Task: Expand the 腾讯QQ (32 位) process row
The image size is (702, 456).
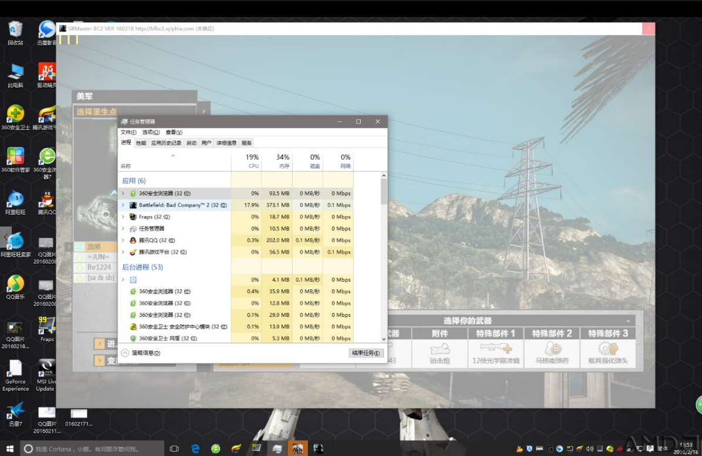Action: click(x=123, y=240)
